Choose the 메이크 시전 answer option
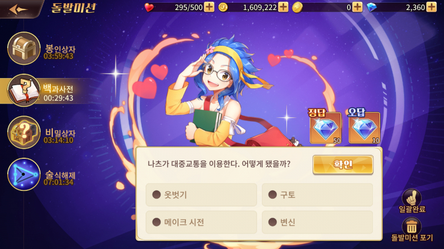The image size is (444, 249). [x=201, y=222]
